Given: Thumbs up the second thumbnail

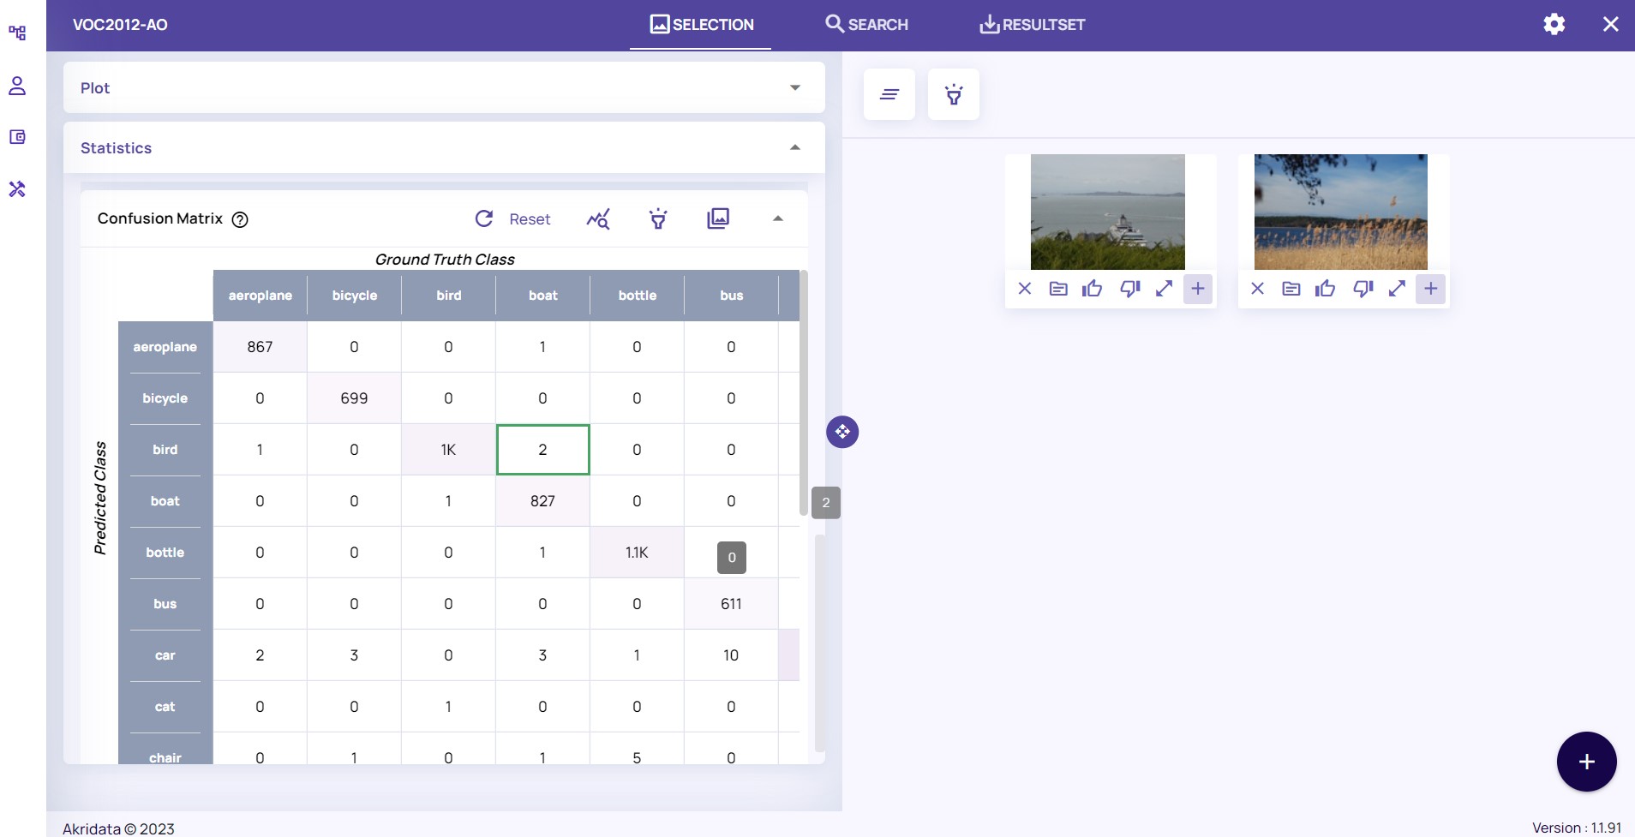Looking at the screenshot, I should pos(1326,289).
